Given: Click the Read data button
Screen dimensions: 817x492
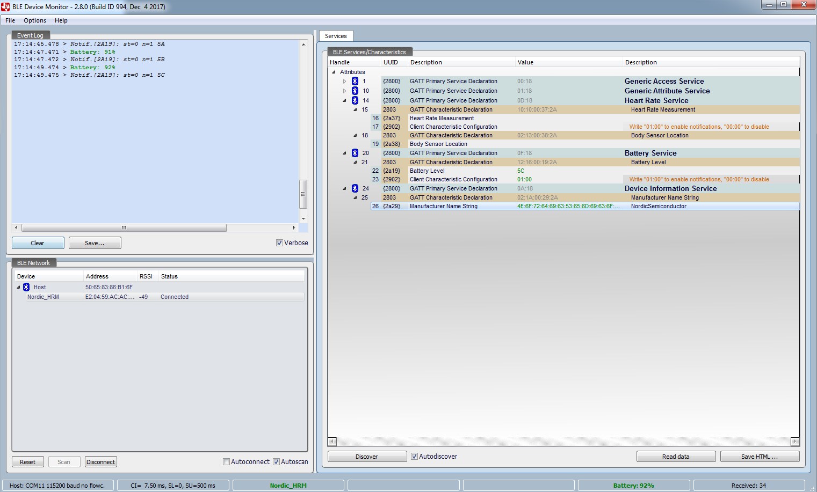Looking at the screenshot, I should [x=676, y=457].
